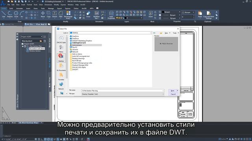
Task: Open My Documents in dialog sidebar
Action: pos(61,67)
